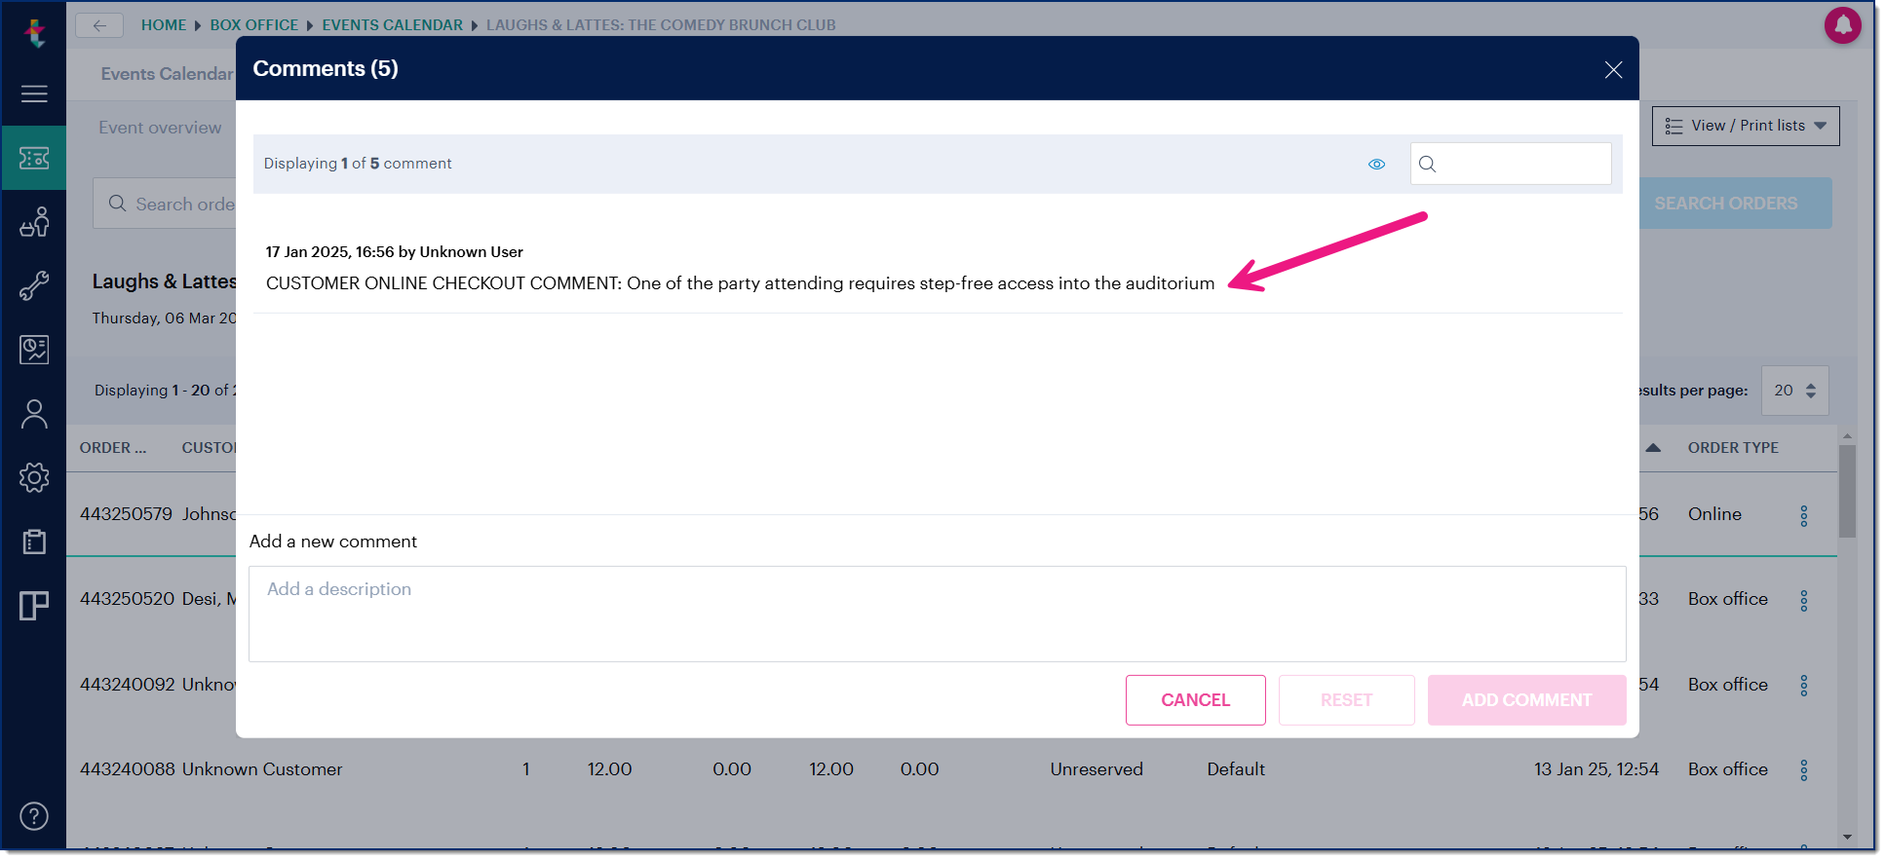Image resolution: width=1885 pixels, height=860 pixels.
Task: Click the Add a description text area
Action: point(937,614)
